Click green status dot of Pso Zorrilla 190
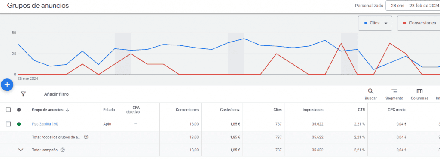 (x=19, y=124)
